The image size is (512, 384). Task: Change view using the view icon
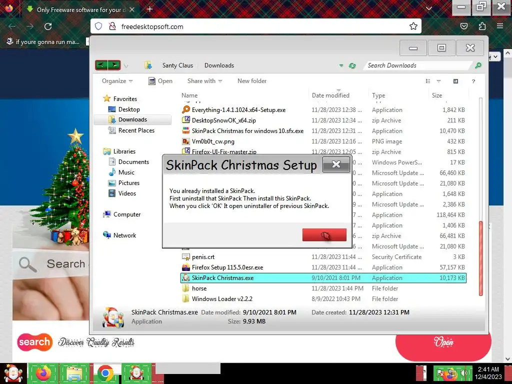click(x=428, y=81)
